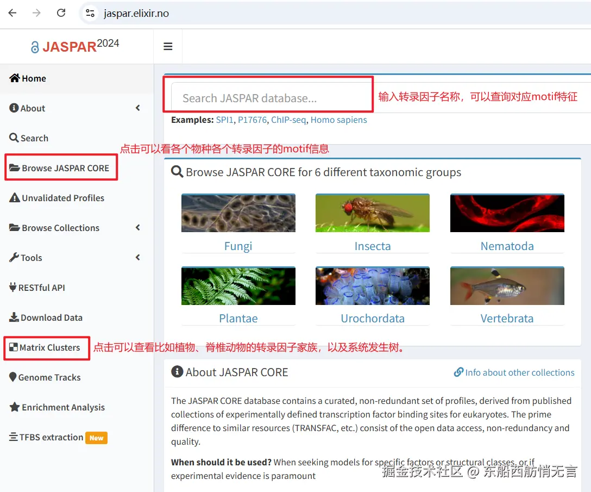The height and width of the screenshot is (492, 591).
Task: Click the Tools wrench icon
Action: tap(14, 257)
